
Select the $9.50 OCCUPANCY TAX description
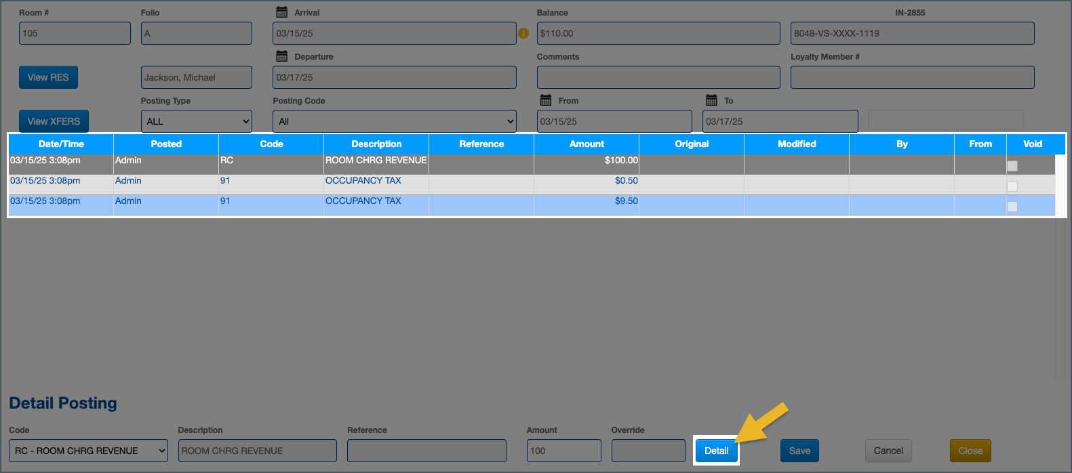tap(363, 201)
